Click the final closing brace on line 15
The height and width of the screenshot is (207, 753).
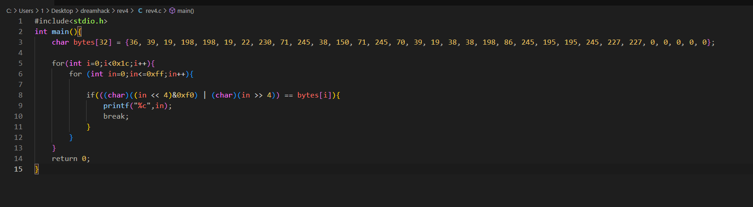pyautogui.click(x=37, y=169)
